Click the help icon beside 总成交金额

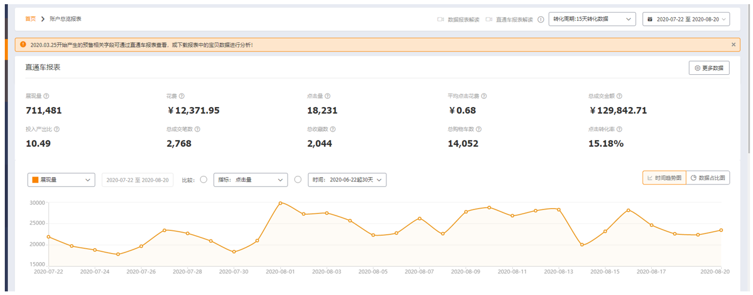pyautogui.click(x=619, y=96)
